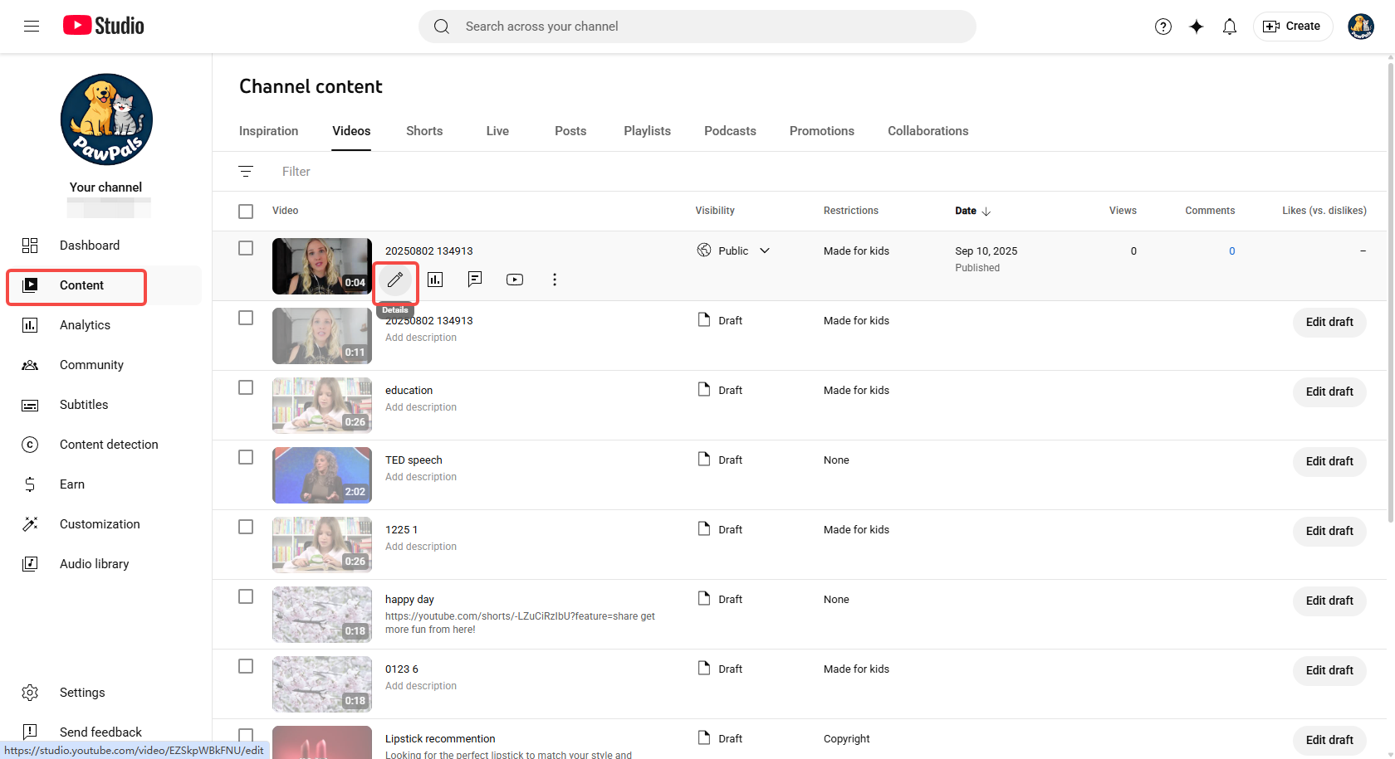
Task: Open the notifications bell
Action: point(1230,26)
